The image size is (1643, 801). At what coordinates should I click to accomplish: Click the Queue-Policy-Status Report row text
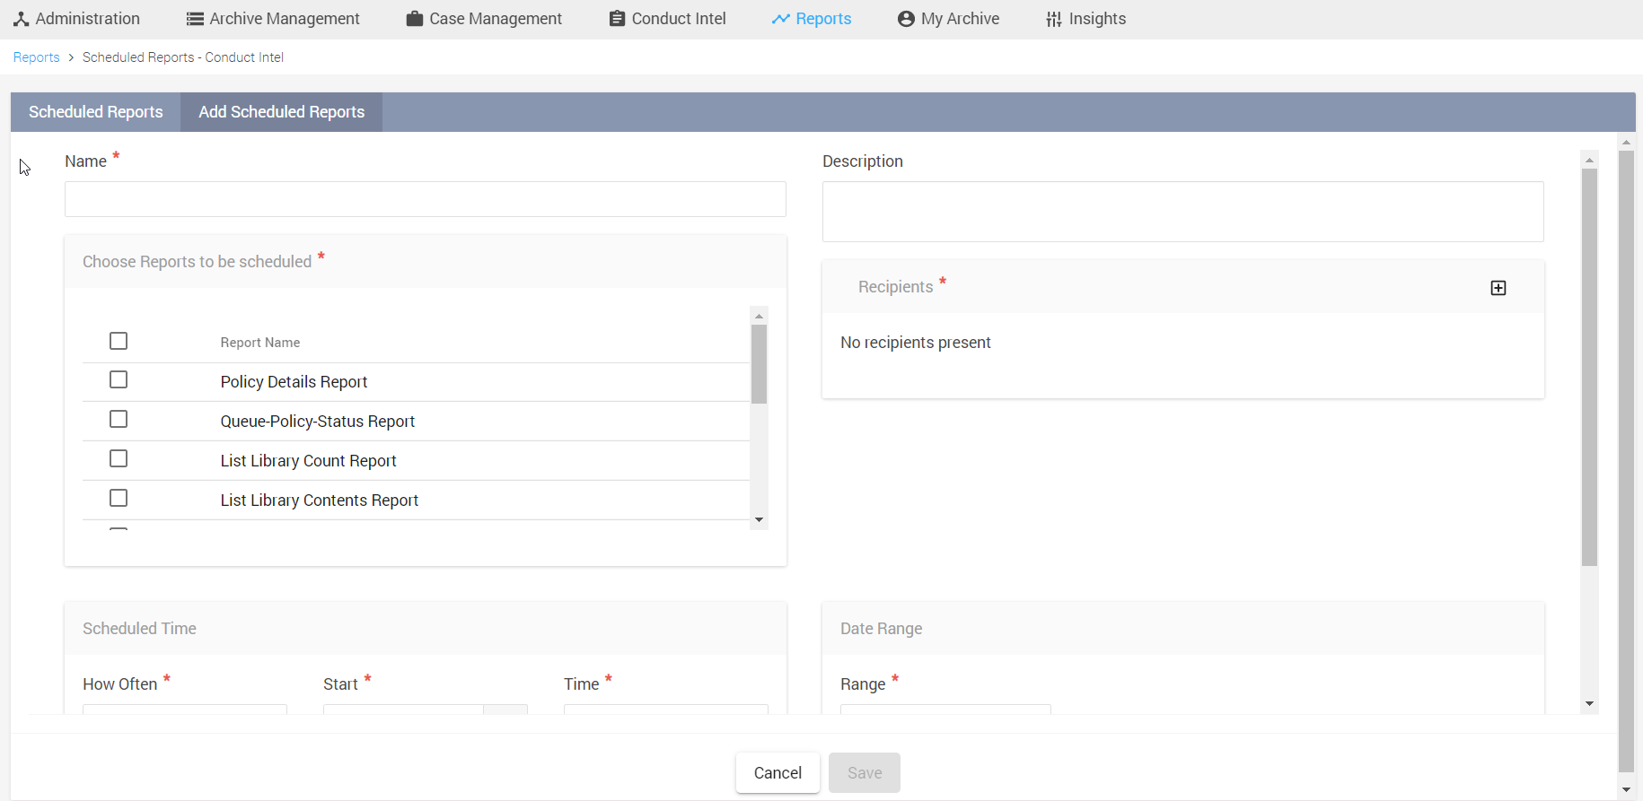318,422
